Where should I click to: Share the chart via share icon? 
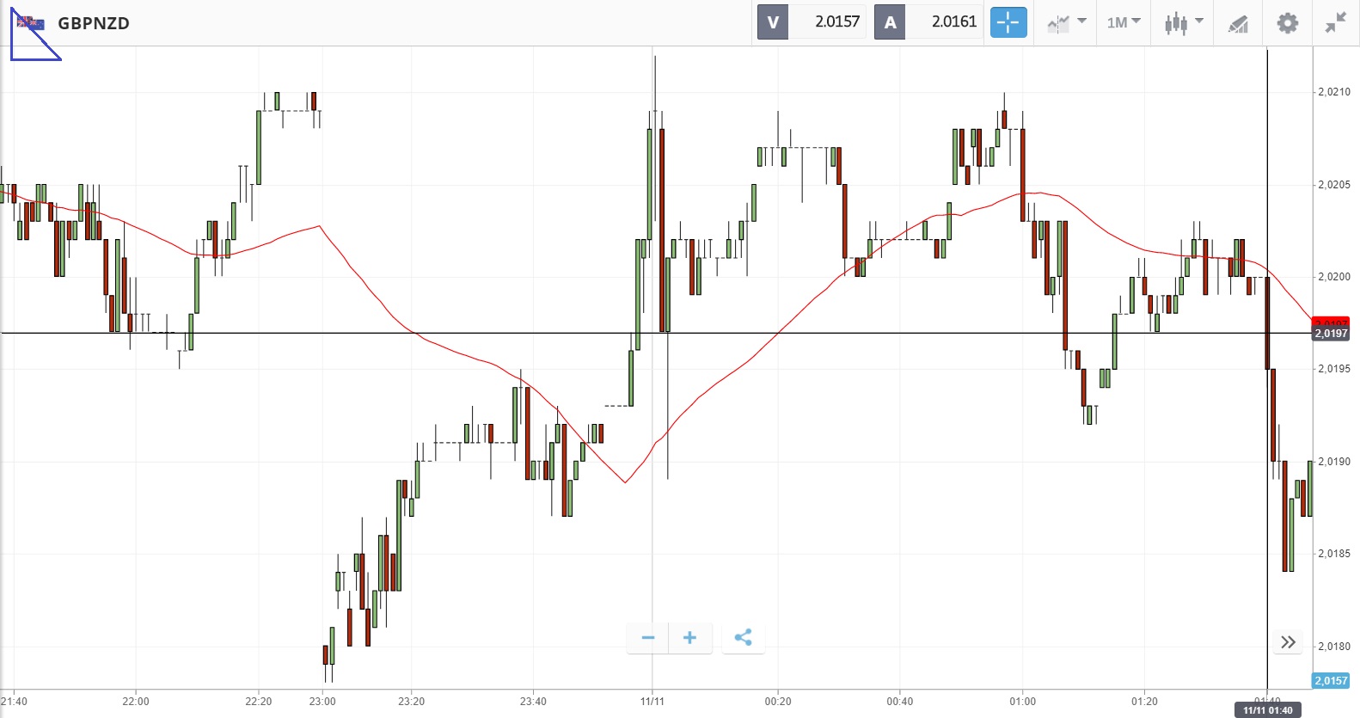(x=744, y=637)
